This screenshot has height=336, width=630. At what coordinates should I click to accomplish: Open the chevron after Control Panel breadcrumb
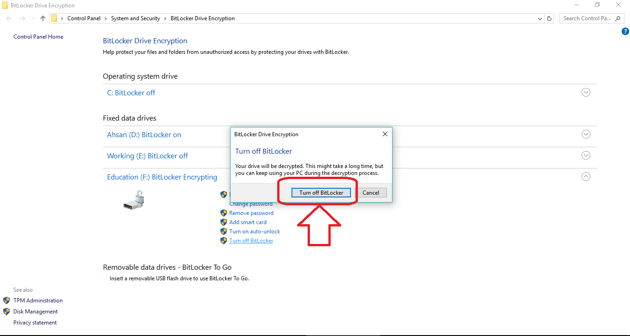point(106,18)
